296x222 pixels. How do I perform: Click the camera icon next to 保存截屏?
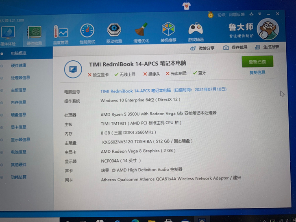[x=226, y=48]
